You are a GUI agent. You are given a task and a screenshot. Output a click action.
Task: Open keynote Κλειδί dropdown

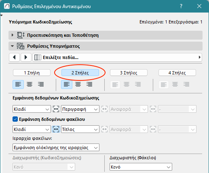pos(32,109)
